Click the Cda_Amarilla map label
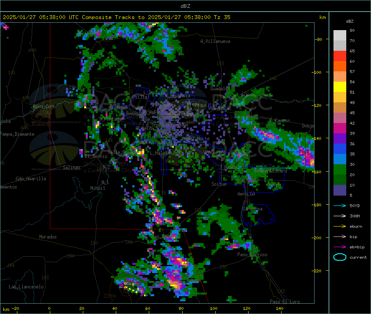The height and width of the screenshot is (314, 371). (x=31, y=179)
